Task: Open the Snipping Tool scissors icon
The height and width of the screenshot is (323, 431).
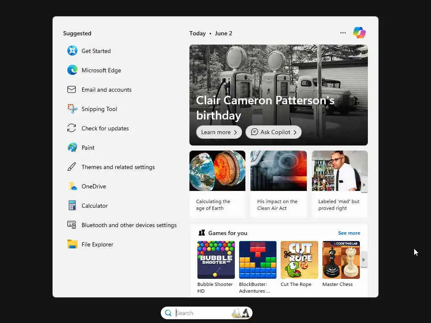Action: tap(72, 109)
